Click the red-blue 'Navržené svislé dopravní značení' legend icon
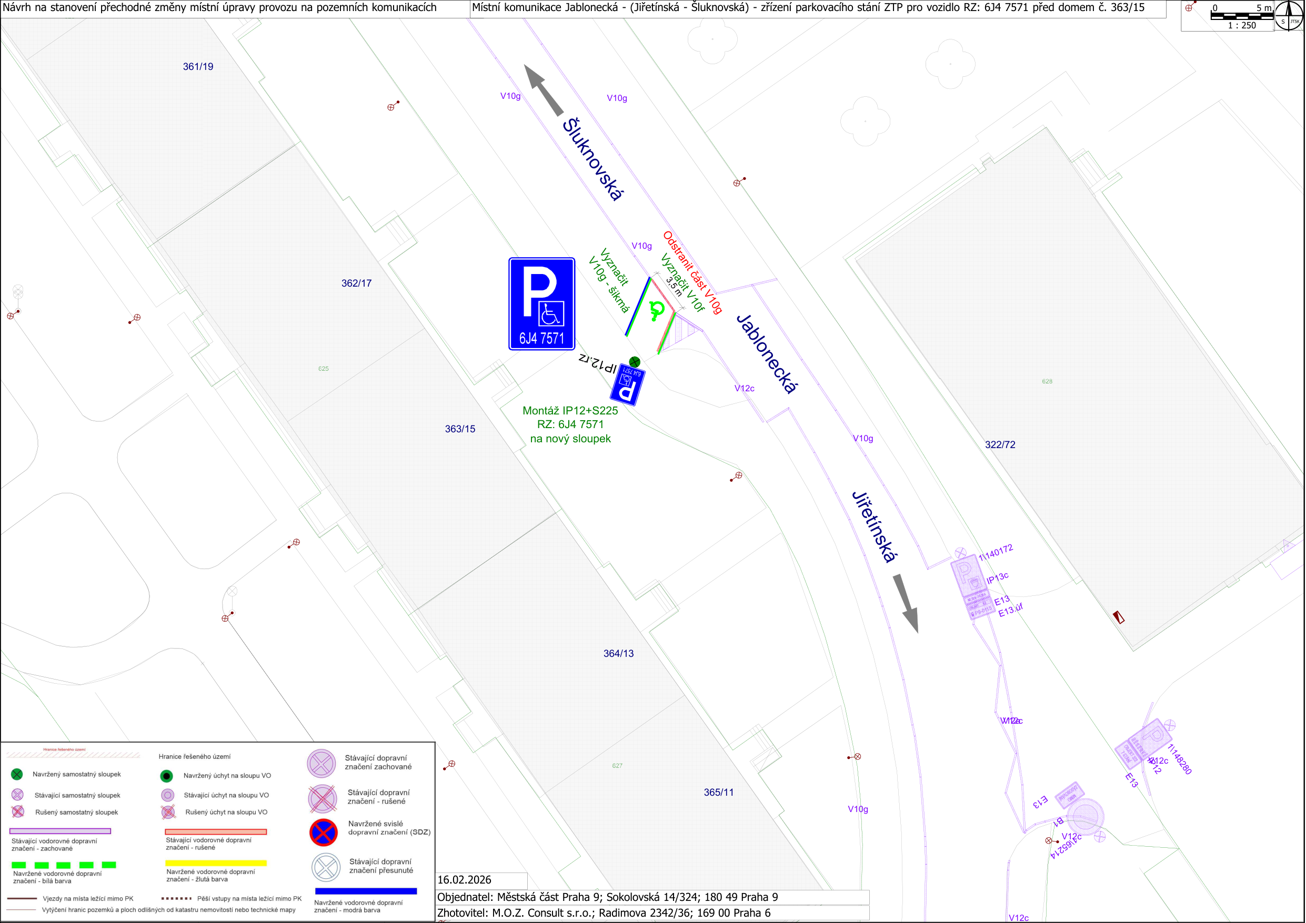The width and height of the screenshot is (1306, 923). click(323, 833)
